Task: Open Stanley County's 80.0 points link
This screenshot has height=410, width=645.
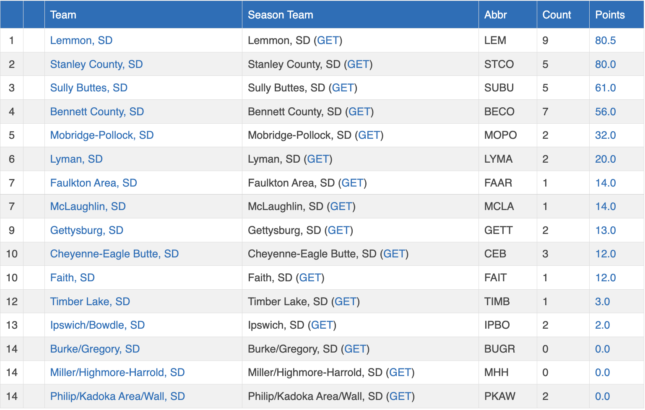Action: click(x=605, y=64)
